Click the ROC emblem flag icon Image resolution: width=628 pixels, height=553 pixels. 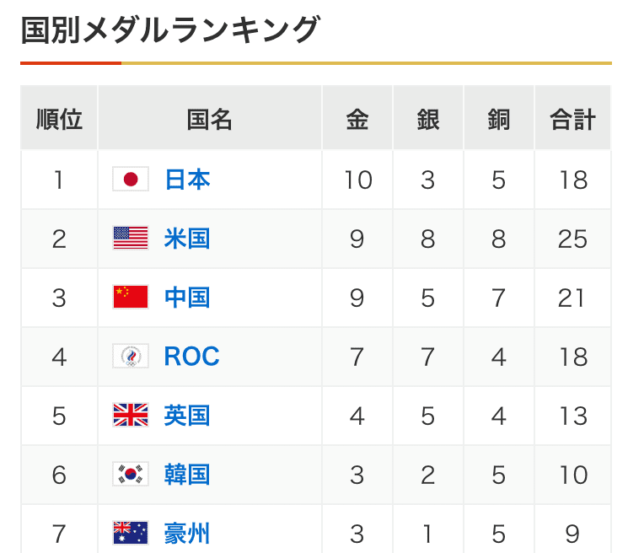click(131, 357)
